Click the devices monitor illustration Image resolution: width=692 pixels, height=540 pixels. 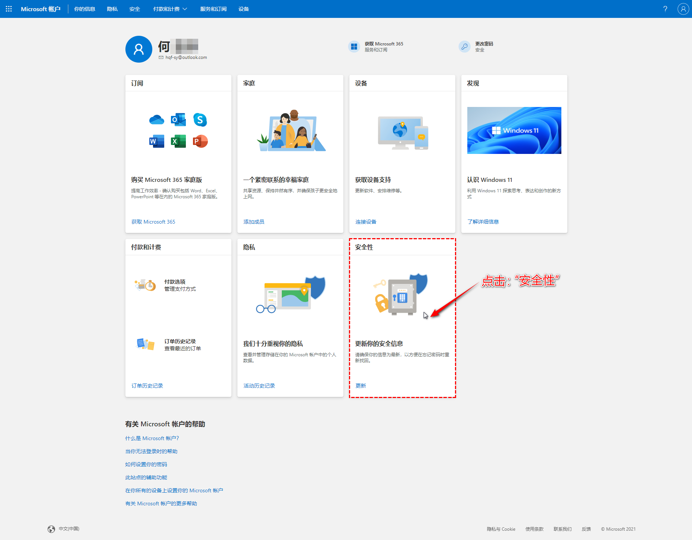(x=403, y=133)
